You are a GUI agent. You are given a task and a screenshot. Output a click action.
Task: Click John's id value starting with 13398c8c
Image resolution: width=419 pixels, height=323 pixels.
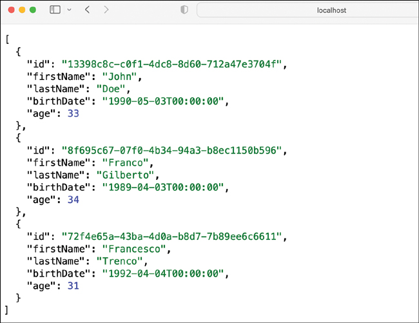172,64
